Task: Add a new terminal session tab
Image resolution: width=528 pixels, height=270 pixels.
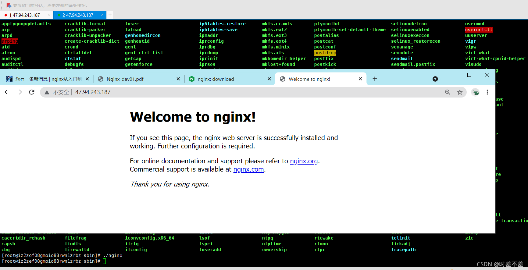Action: pyautogui.click(x=110, y=15)
